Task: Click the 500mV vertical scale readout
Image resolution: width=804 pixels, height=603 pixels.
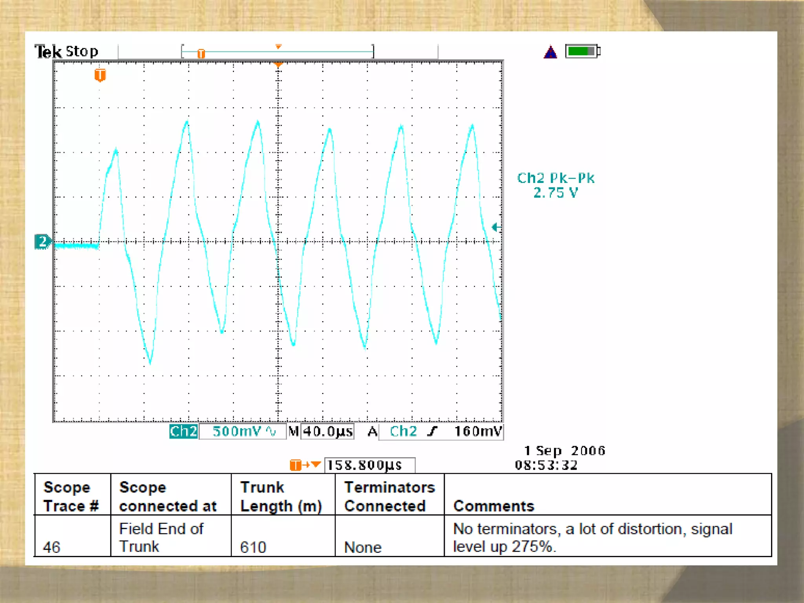Action: tap(236, 431)
